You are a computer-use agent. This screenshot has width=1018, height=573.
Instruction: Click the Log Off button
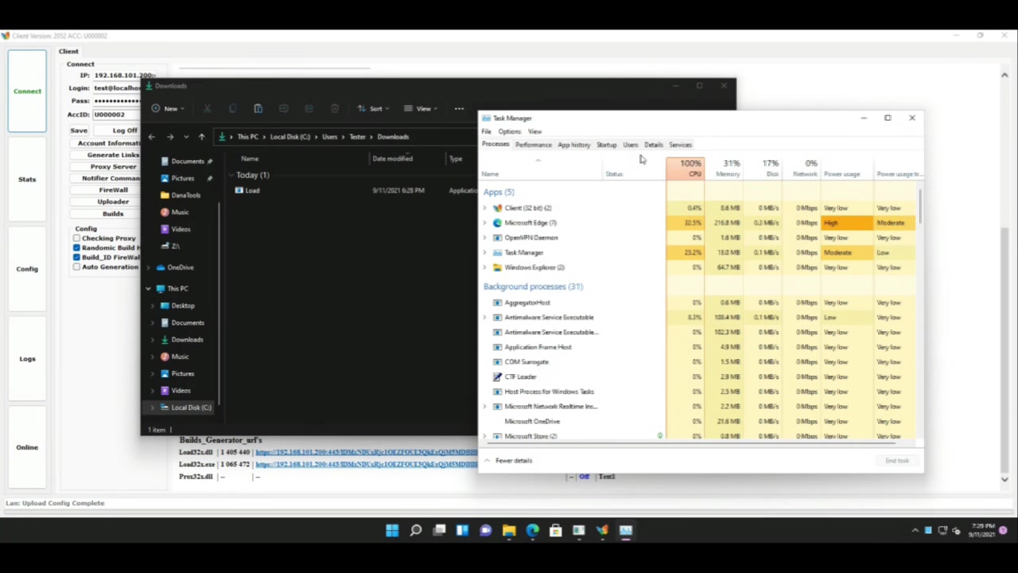click(125, 131)
